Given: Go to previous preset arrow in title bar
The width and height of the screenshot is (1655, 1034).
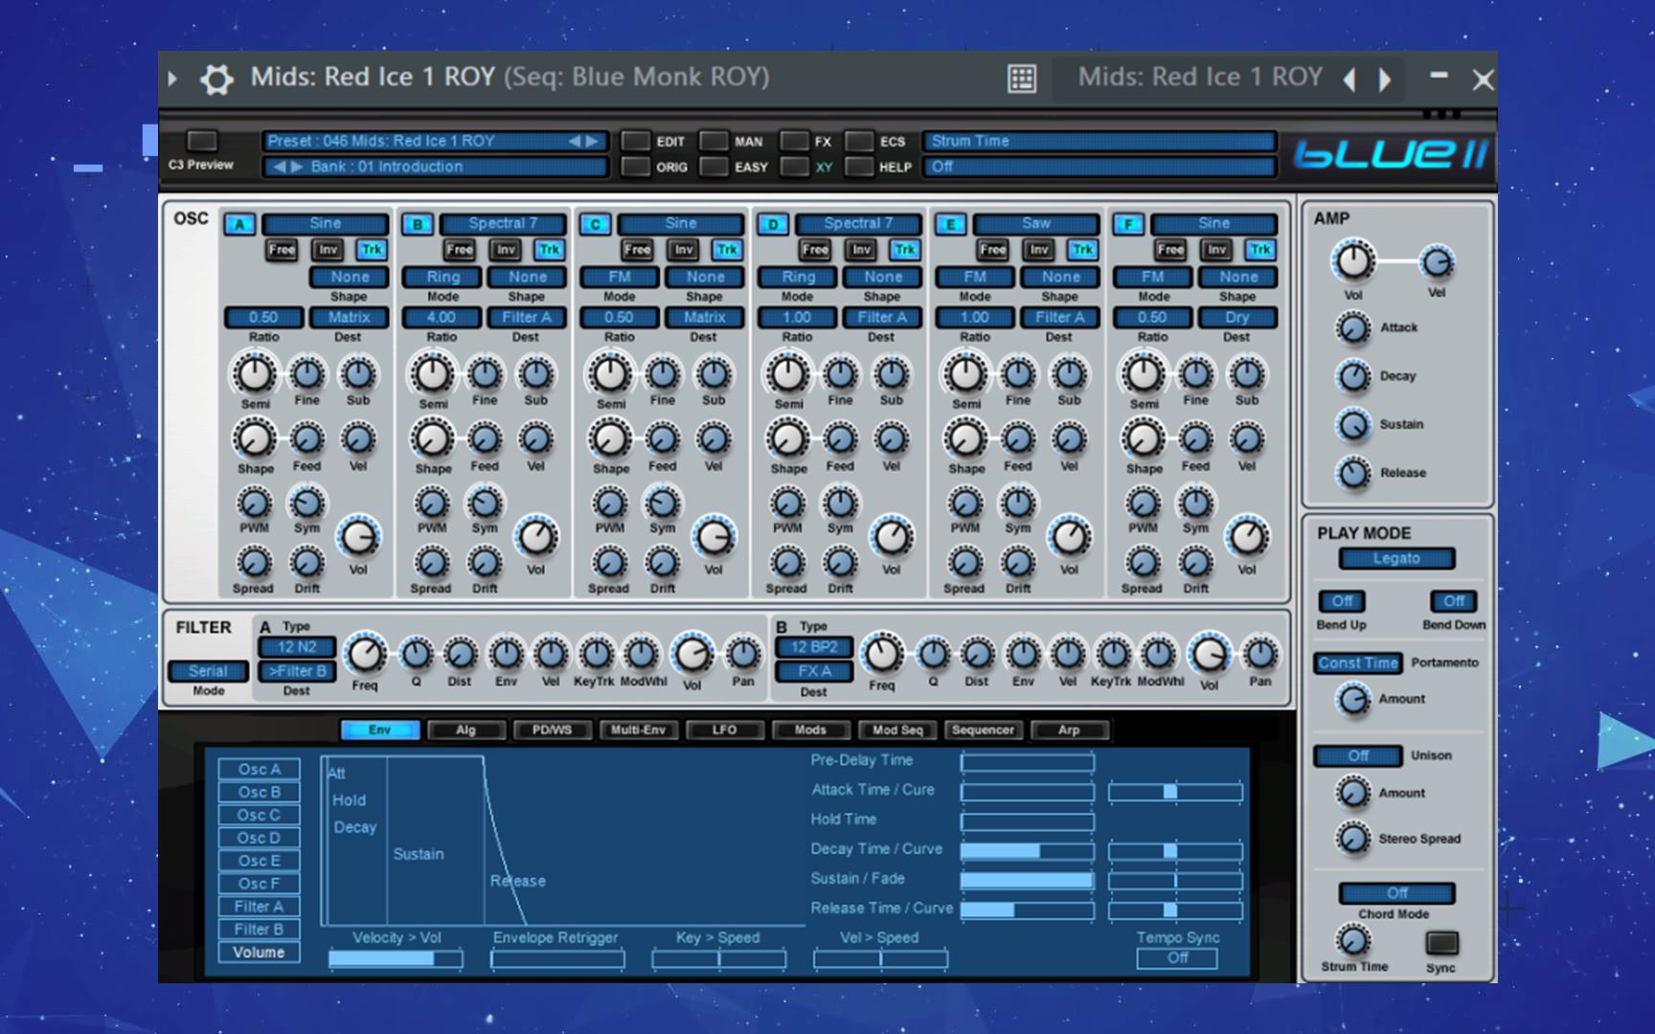Looking at the screenshot, I should point(1349,79).
